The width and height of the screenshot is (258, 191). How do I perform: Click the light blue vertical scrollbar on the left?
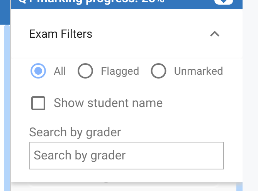[7, 108]
